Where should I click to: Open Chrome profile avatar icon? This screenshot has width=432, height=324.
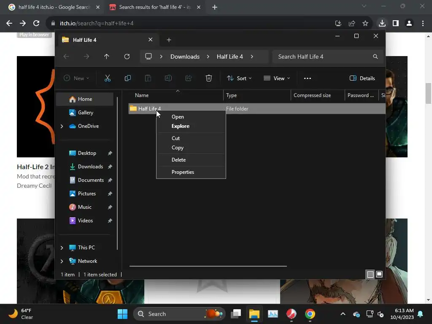409,24
